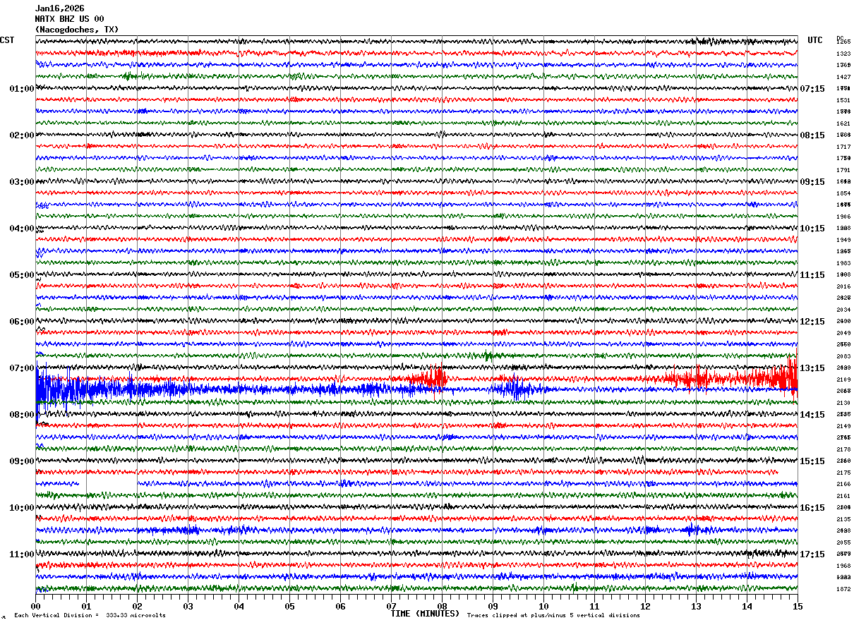Image resolution: width=854 pixels, height=625 pixels.
Task: Click the minute 0 axis tick label
Action: click(x=36, y=606)
